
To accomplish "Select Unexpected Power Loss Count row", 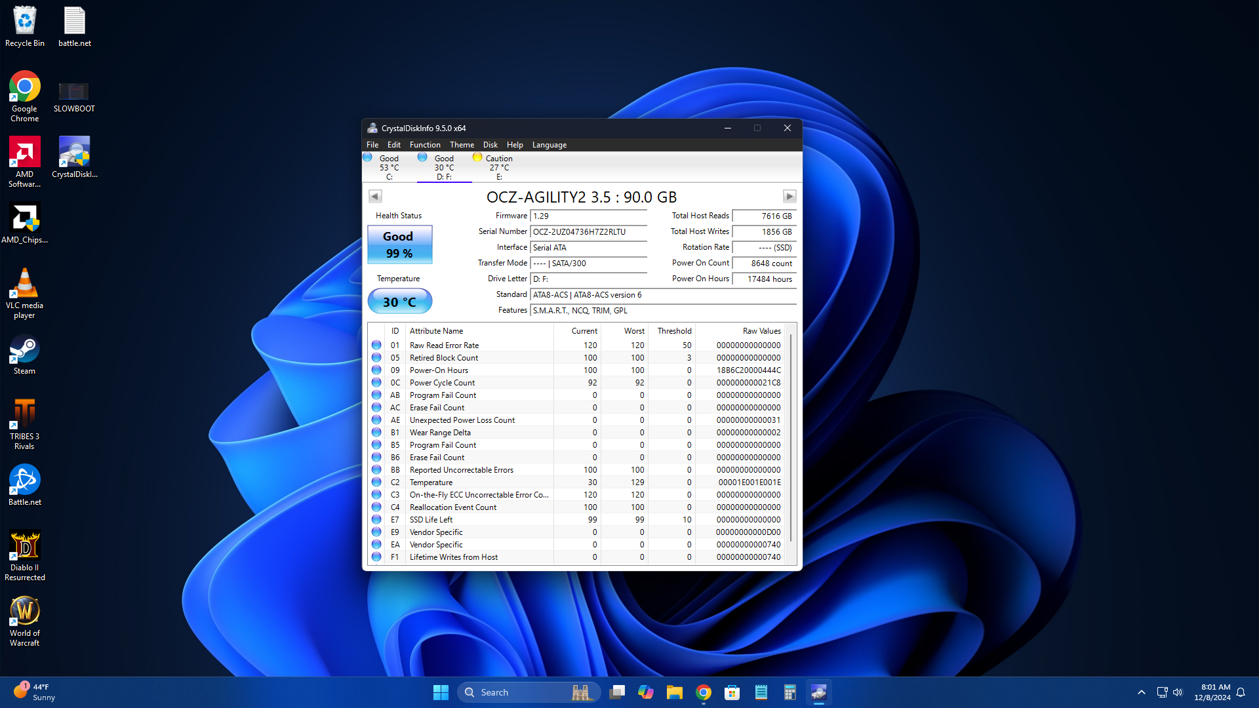I will (577, 420).
